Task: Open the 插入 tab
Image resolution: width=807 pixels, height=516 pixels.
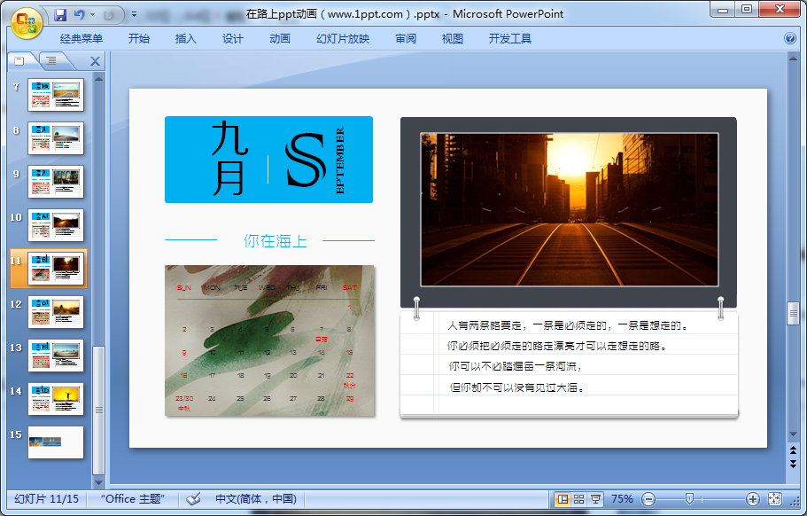Action: [186, 39]
